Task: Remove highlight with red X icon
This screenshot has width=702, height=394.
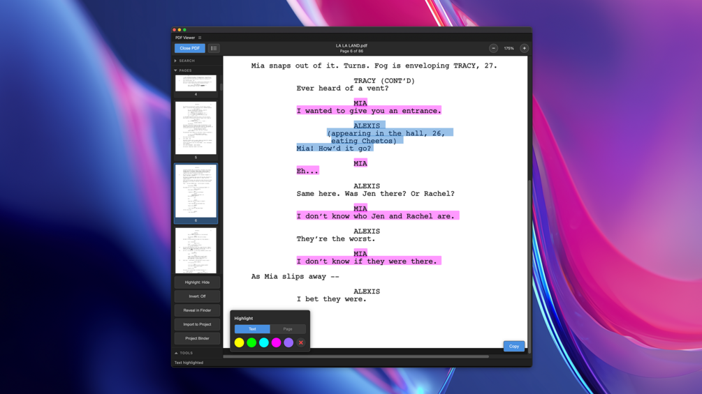Action: click(x=301, y=342)
